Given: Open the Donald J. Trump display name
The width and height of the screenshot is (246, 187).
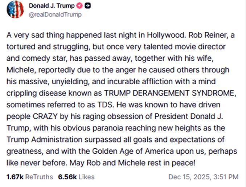Looking at the screenshot, I should (52, 6).
